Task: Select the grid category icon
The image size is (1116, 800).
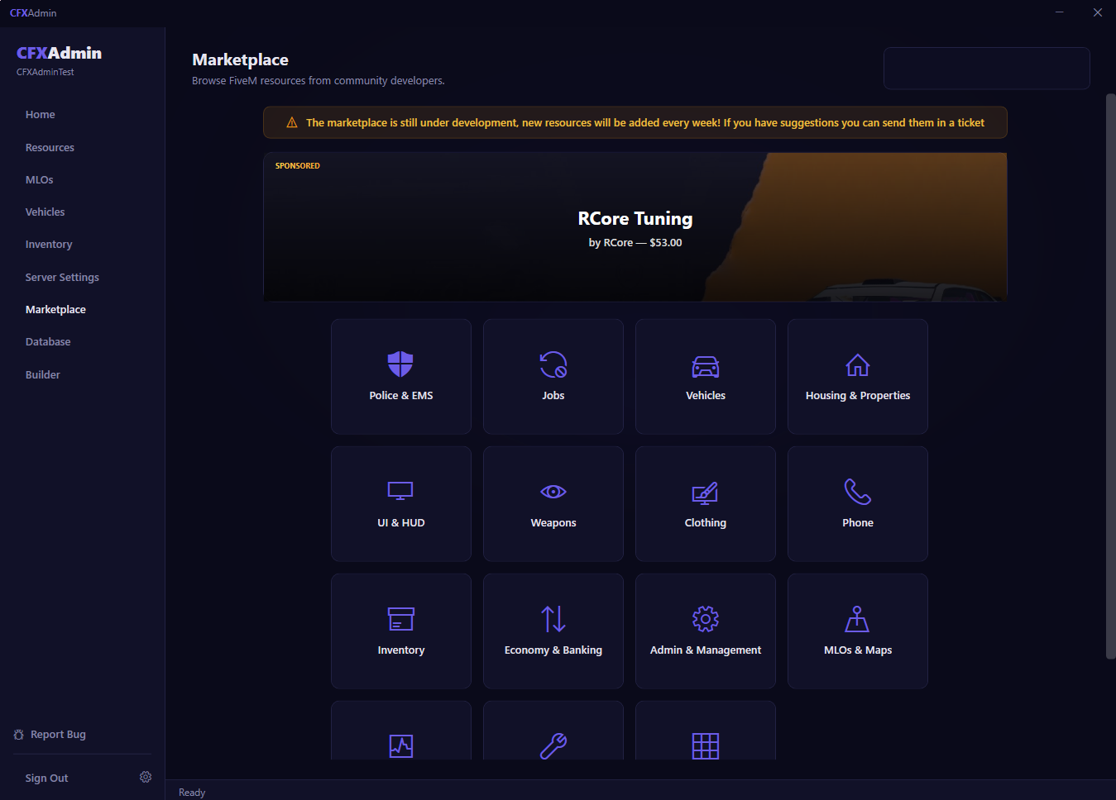Action: 706,746
